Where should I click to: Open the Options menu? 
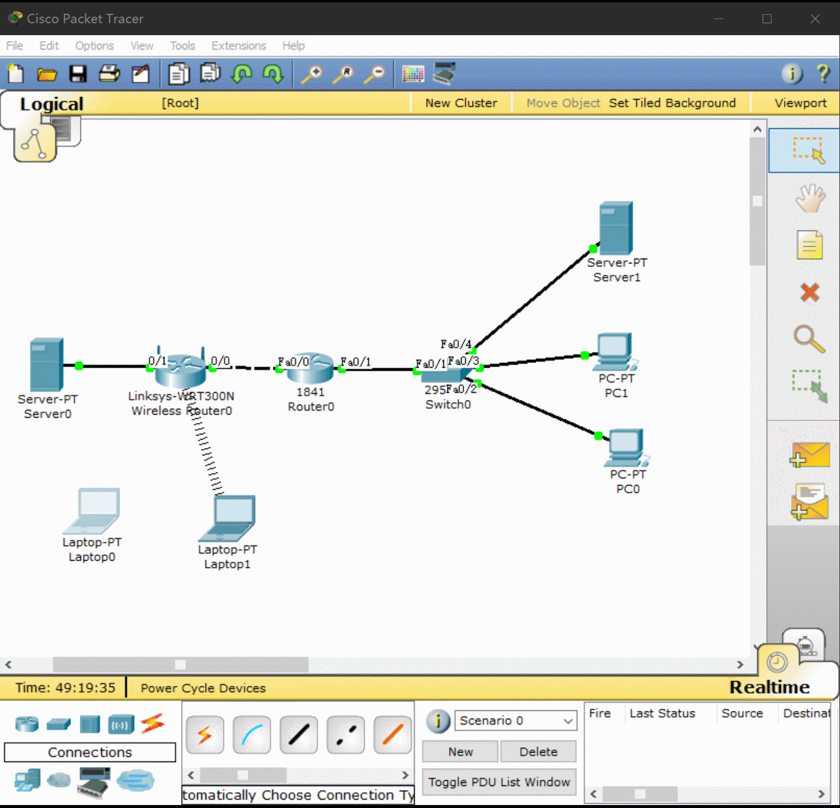[x=94, y=45]
